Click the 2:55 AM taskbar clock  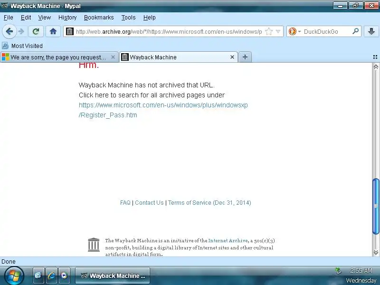361,270
